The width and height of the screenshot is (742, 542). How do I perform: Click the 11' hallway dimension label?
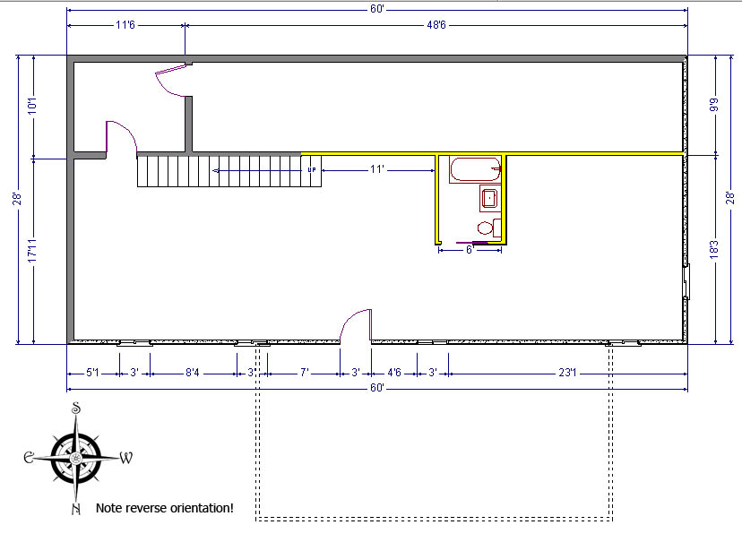coord(377,168)
